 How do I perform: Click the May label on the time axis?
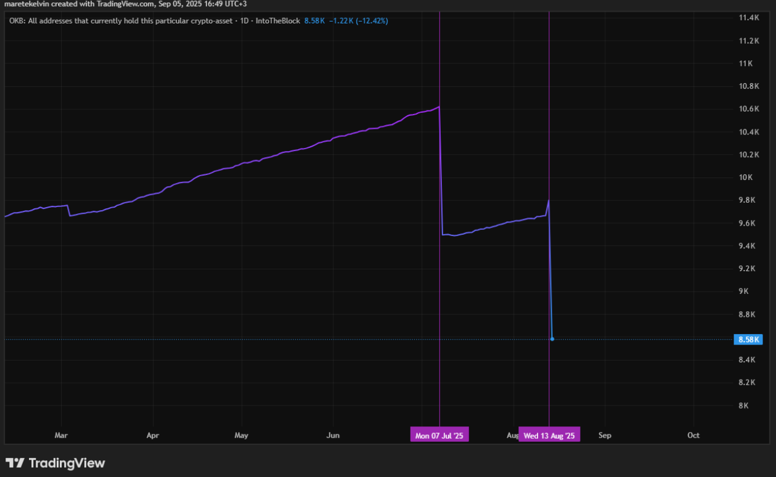click(x=242, y=436)
